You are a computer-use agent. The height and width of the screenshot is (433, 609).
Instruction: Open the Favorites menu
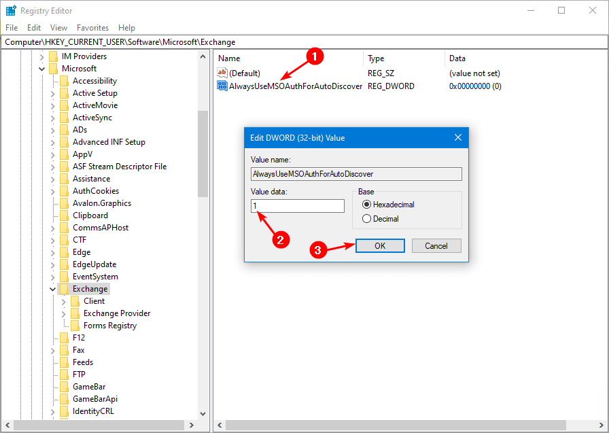(x=92, y=28)
